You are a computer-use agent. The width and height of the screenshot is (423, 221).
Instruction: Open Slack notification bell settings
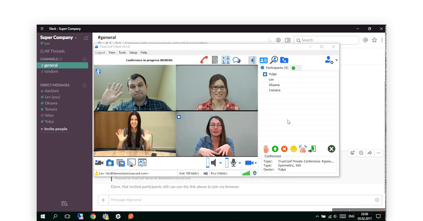point(86,38)
